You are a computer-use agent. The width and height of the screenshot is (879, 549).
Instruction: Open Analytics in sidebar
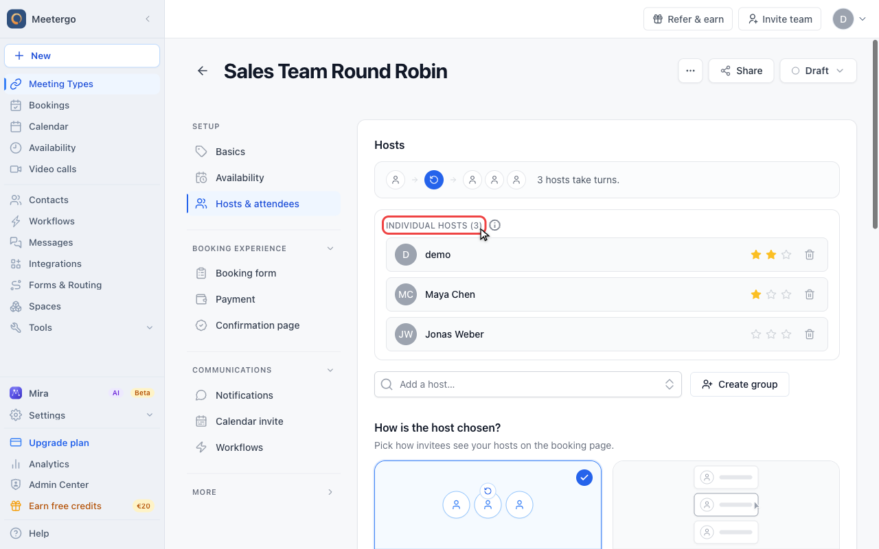click(82, 464)
